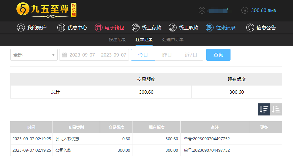Select 昨日 date filter
The height and width of the screenshot is (159, 293).
click(x=167, y=55)
